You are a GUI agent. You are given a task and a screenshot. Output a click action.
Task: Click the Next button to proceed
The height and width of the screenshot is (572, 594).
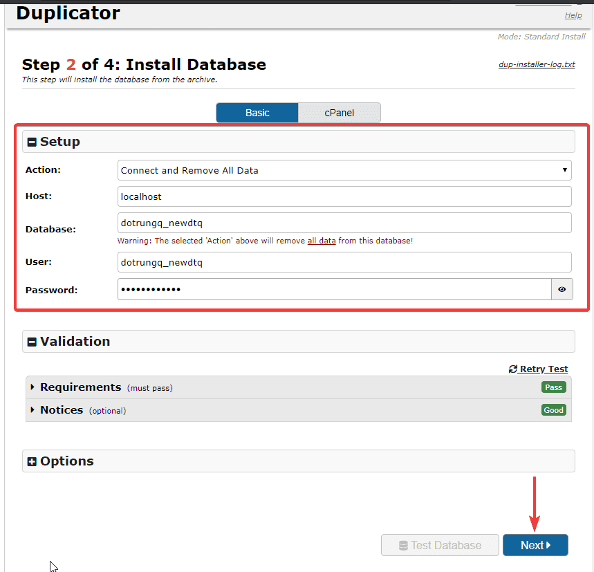coord(535,545)
